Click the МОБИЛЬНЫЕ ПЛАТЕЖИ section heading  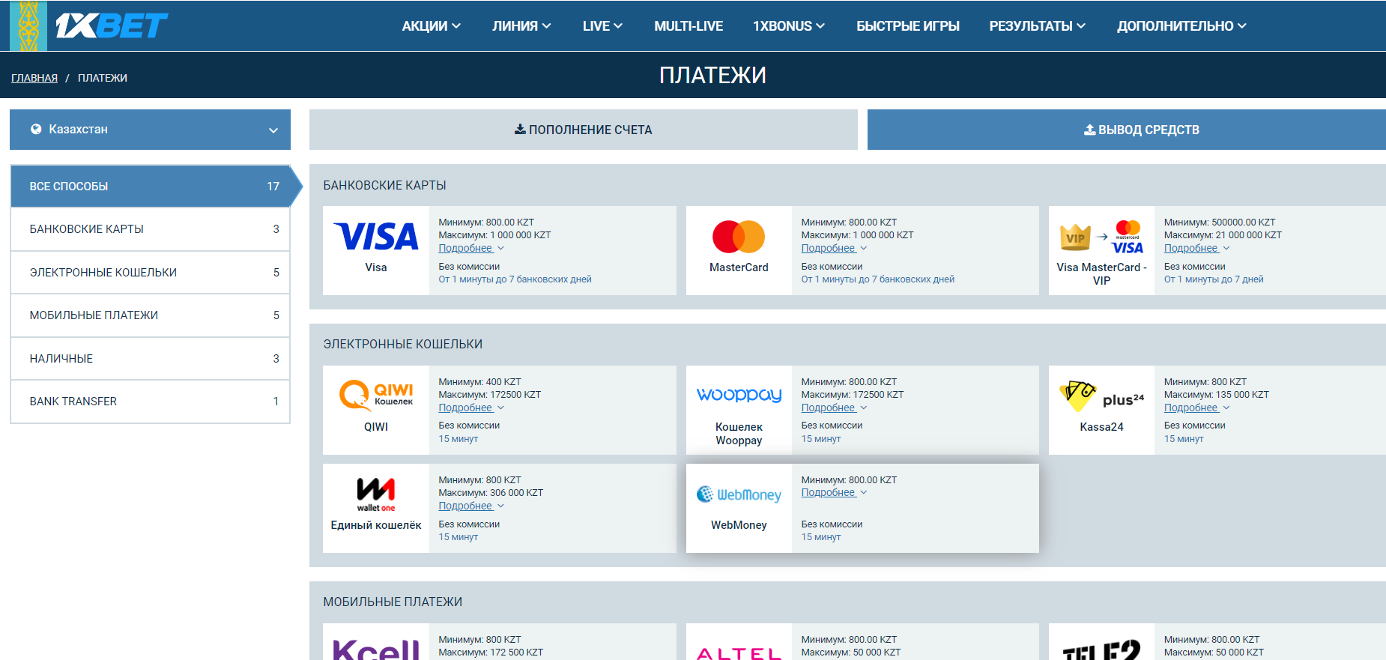[393, 602]
